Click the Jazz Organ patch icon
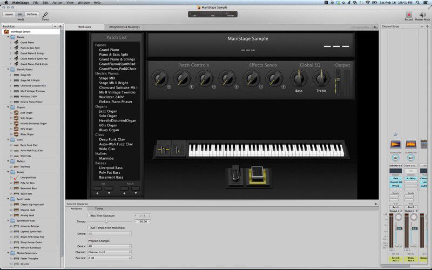Image resolution: width=432 pixels, height=270 pixels. point(16,113)
